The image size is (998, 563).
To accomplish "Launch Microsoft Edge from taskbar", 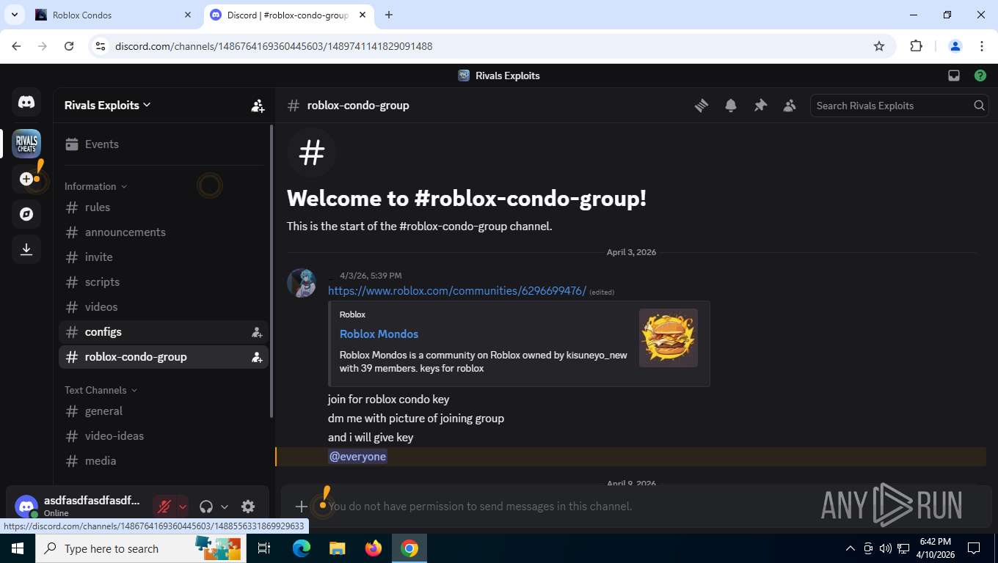I will coord(301,548).
